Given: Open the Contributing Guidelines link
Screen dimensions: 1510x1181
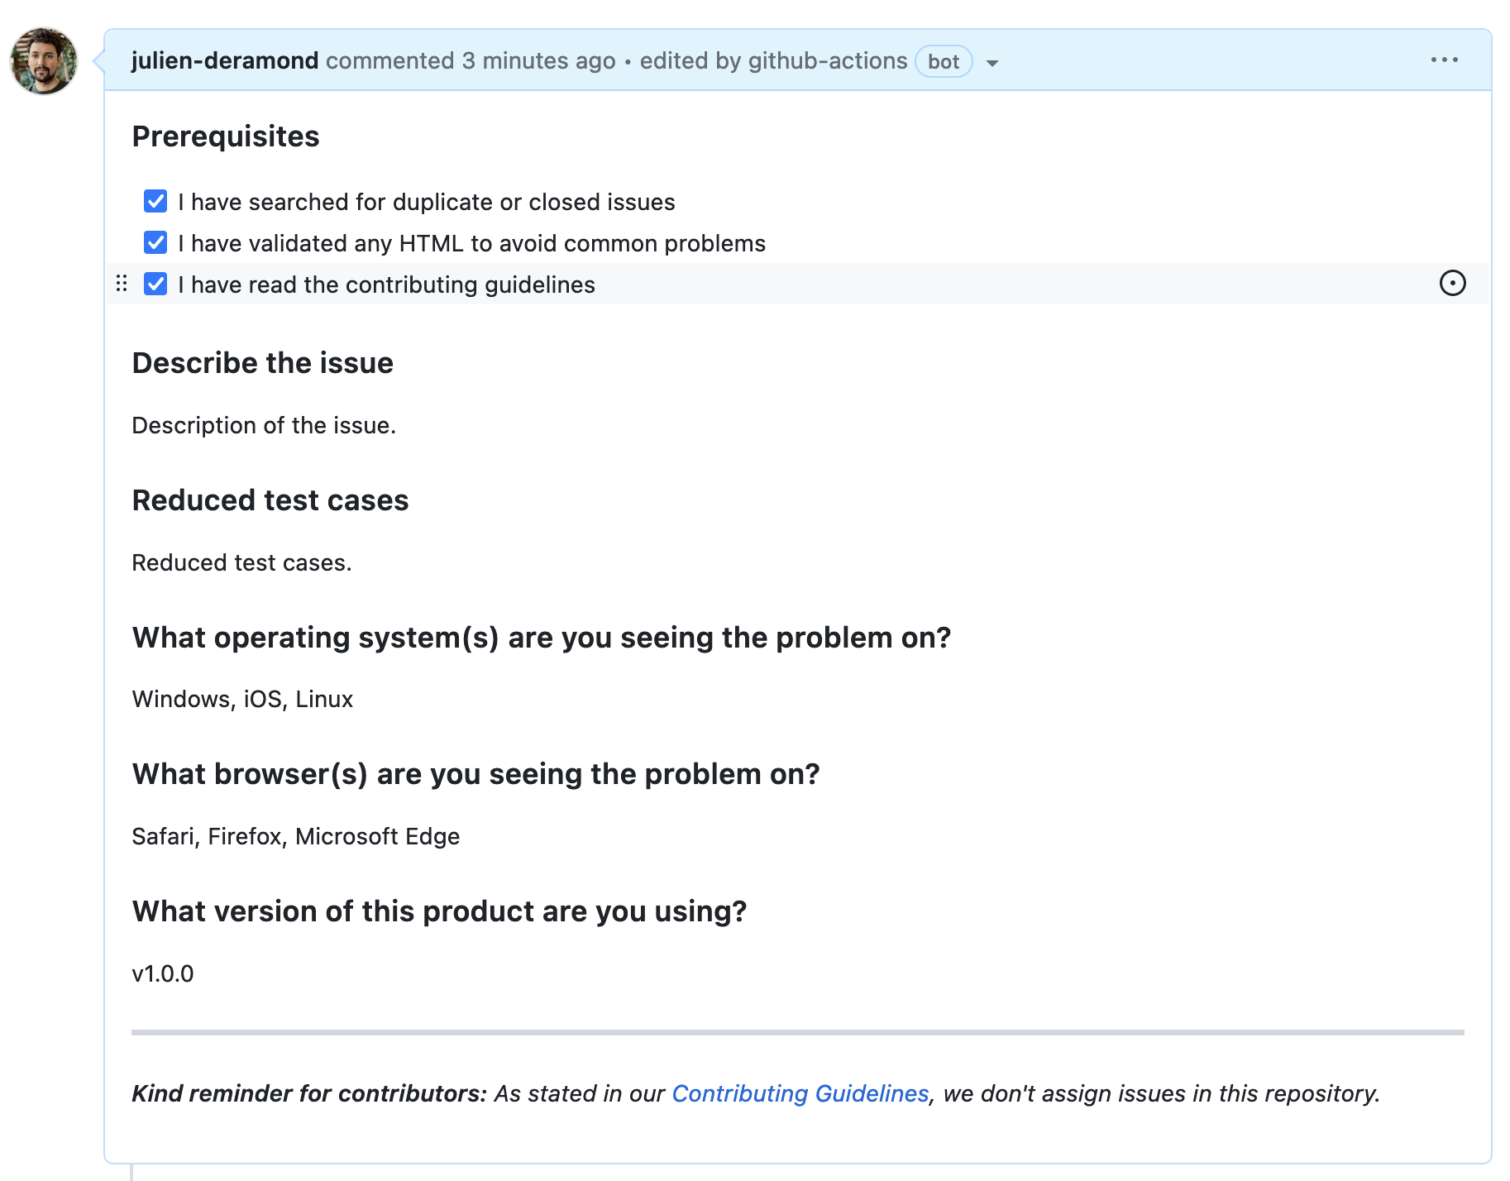Looking at the screenshot, I should click(800, 1093).
